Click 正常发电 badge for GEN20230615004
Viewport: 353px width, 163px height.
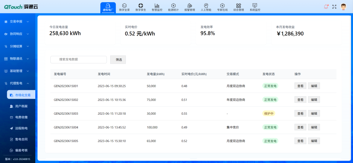pyautogui.click(x=270, y=127)
